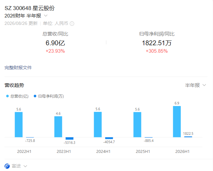Toggle the 总营收(亿) legend series

point(17,96)
